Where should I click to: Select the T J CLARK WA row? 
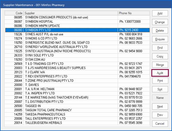(x=77, y=72)
